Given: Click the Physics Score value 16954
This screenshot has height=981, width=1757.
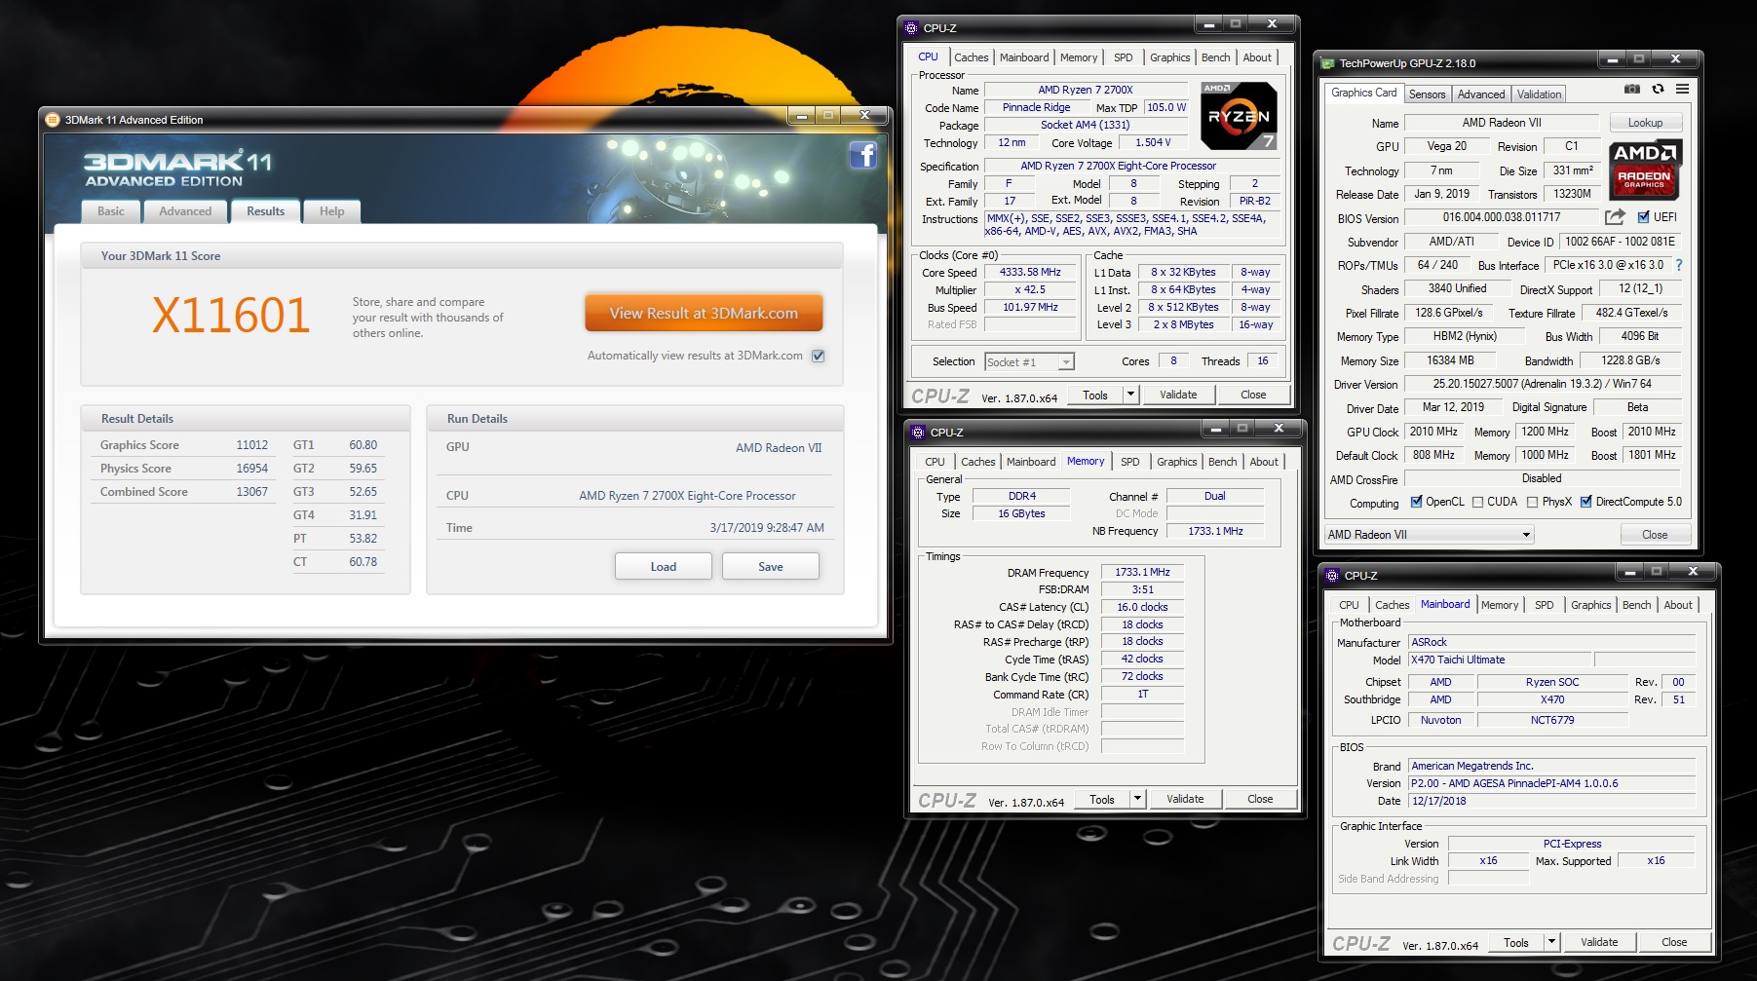Looking at the screenshot, I should (x=251, y=469).
